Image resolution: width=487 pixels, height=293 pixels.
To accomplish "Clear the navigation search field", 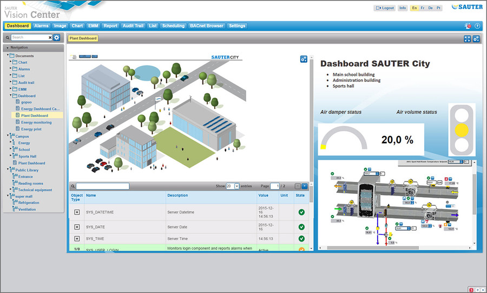I will pos(50,37).
